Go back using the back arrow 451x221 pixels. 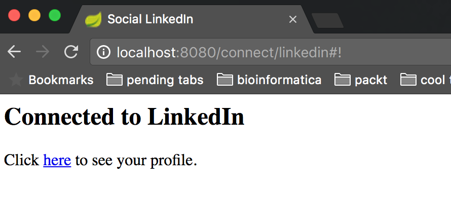[14, 52]
